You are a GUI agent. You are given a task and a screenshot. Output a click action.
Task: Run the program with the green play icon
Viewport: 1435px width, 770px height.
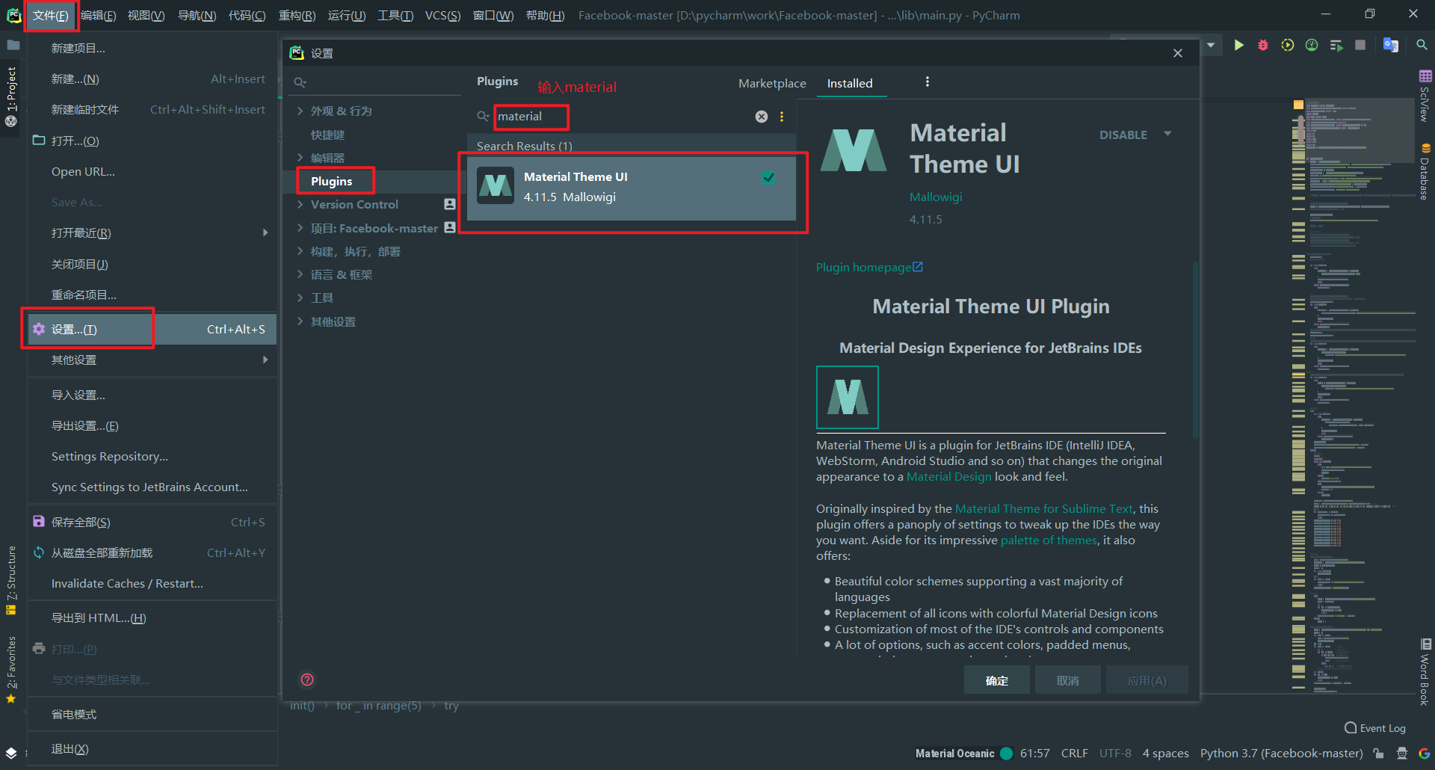coord(1238,45)
